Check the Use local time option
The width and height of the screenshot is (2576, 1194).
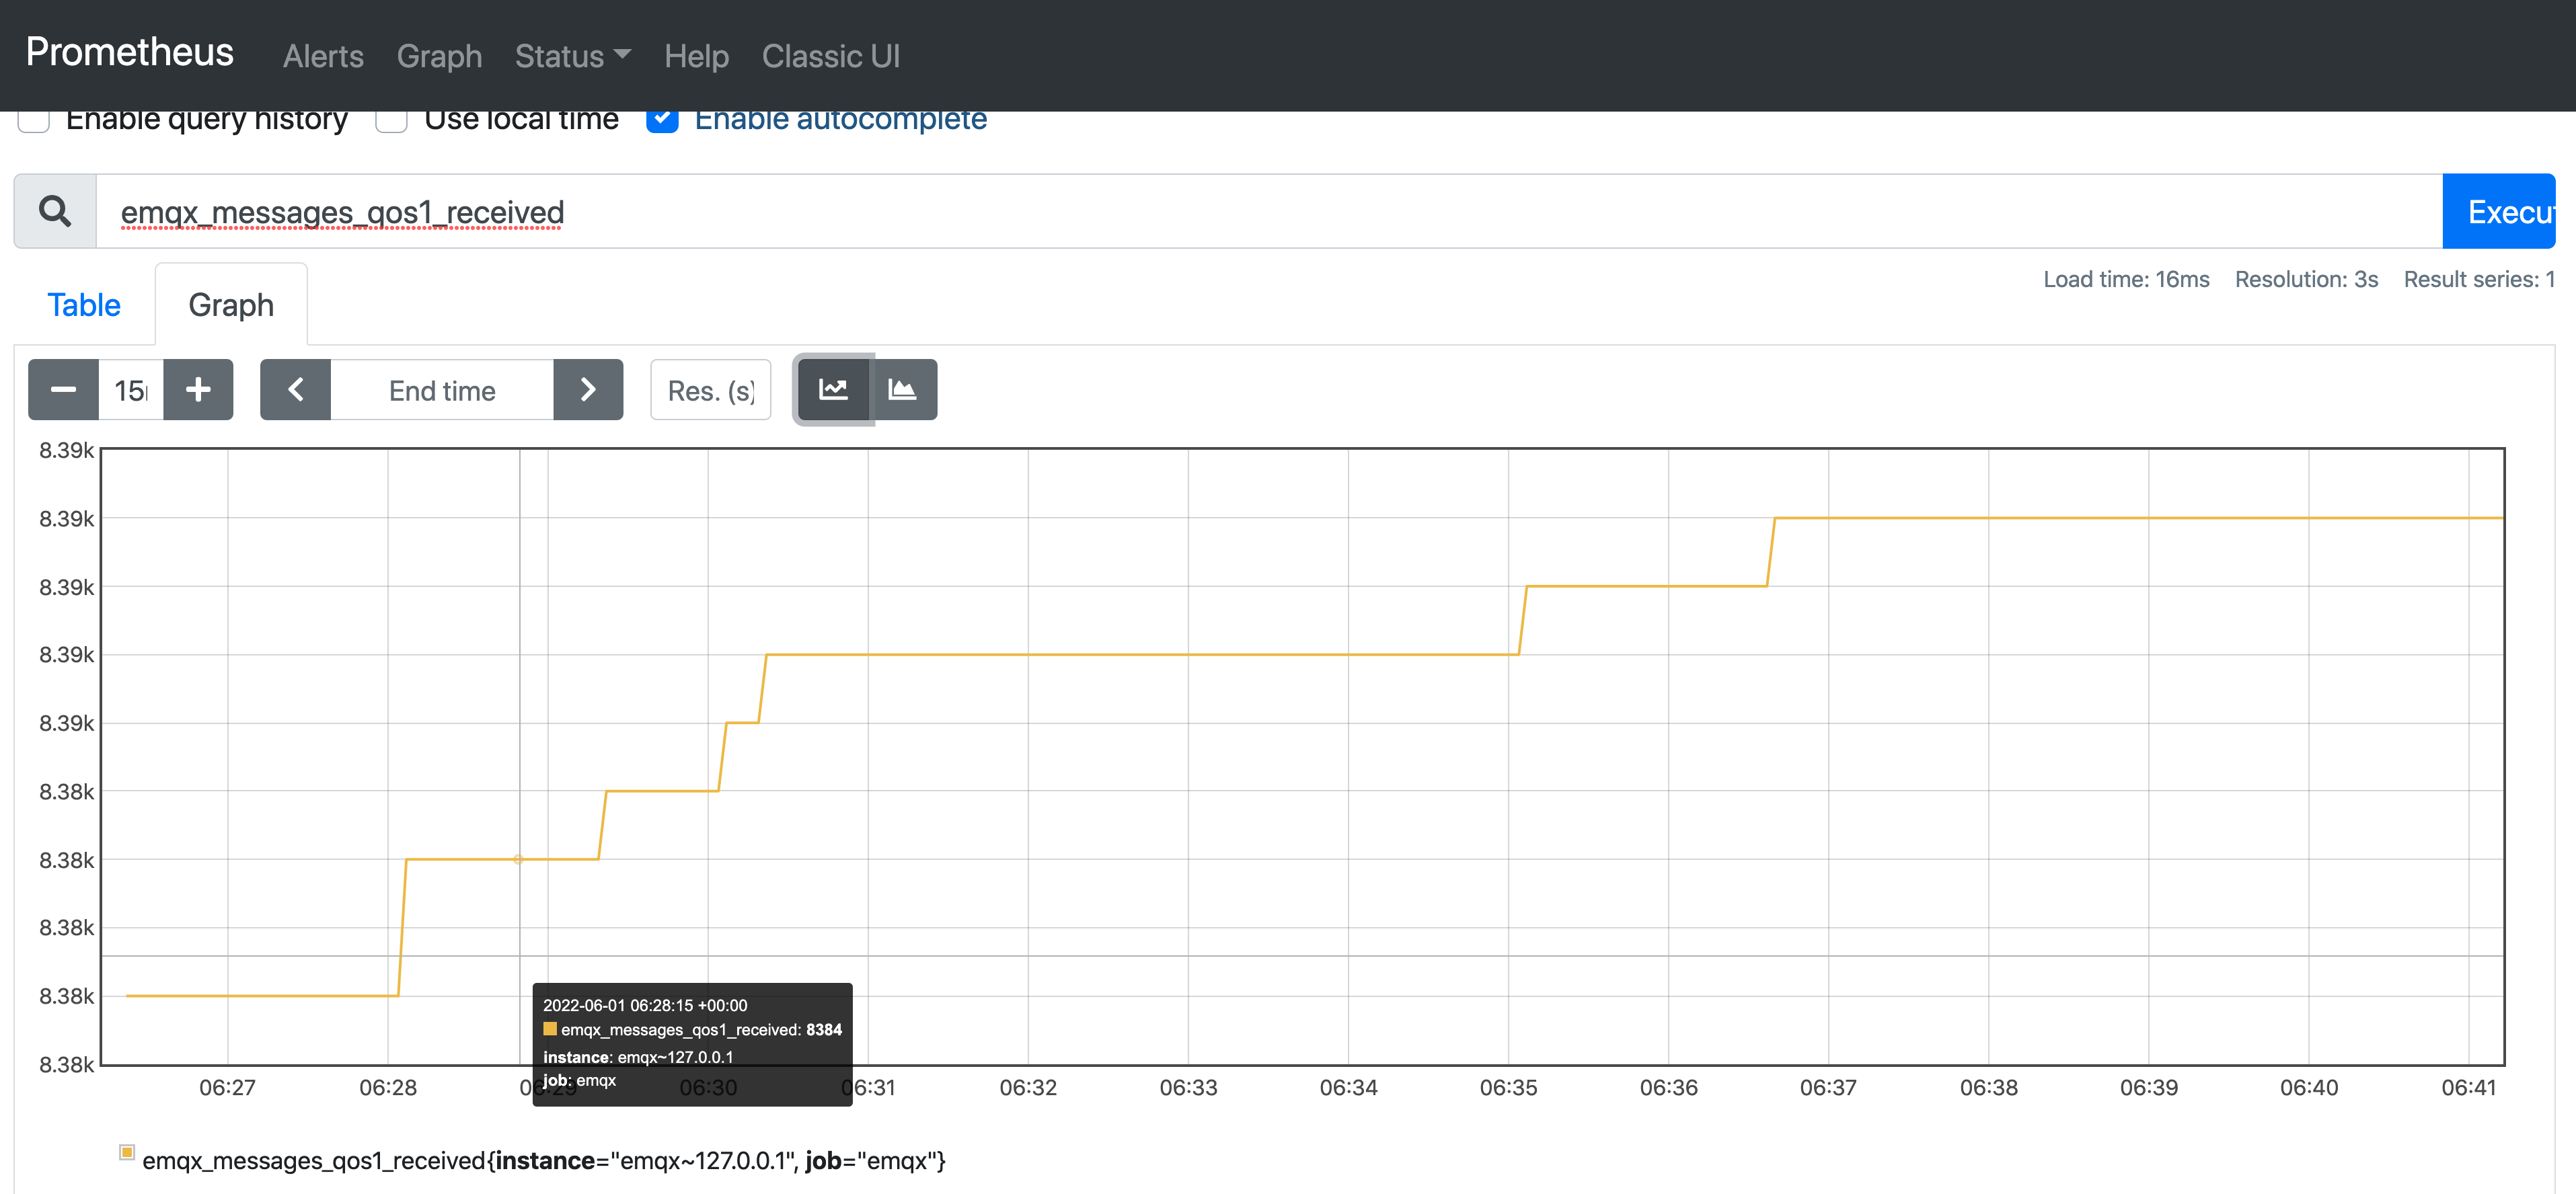(391, 121)
